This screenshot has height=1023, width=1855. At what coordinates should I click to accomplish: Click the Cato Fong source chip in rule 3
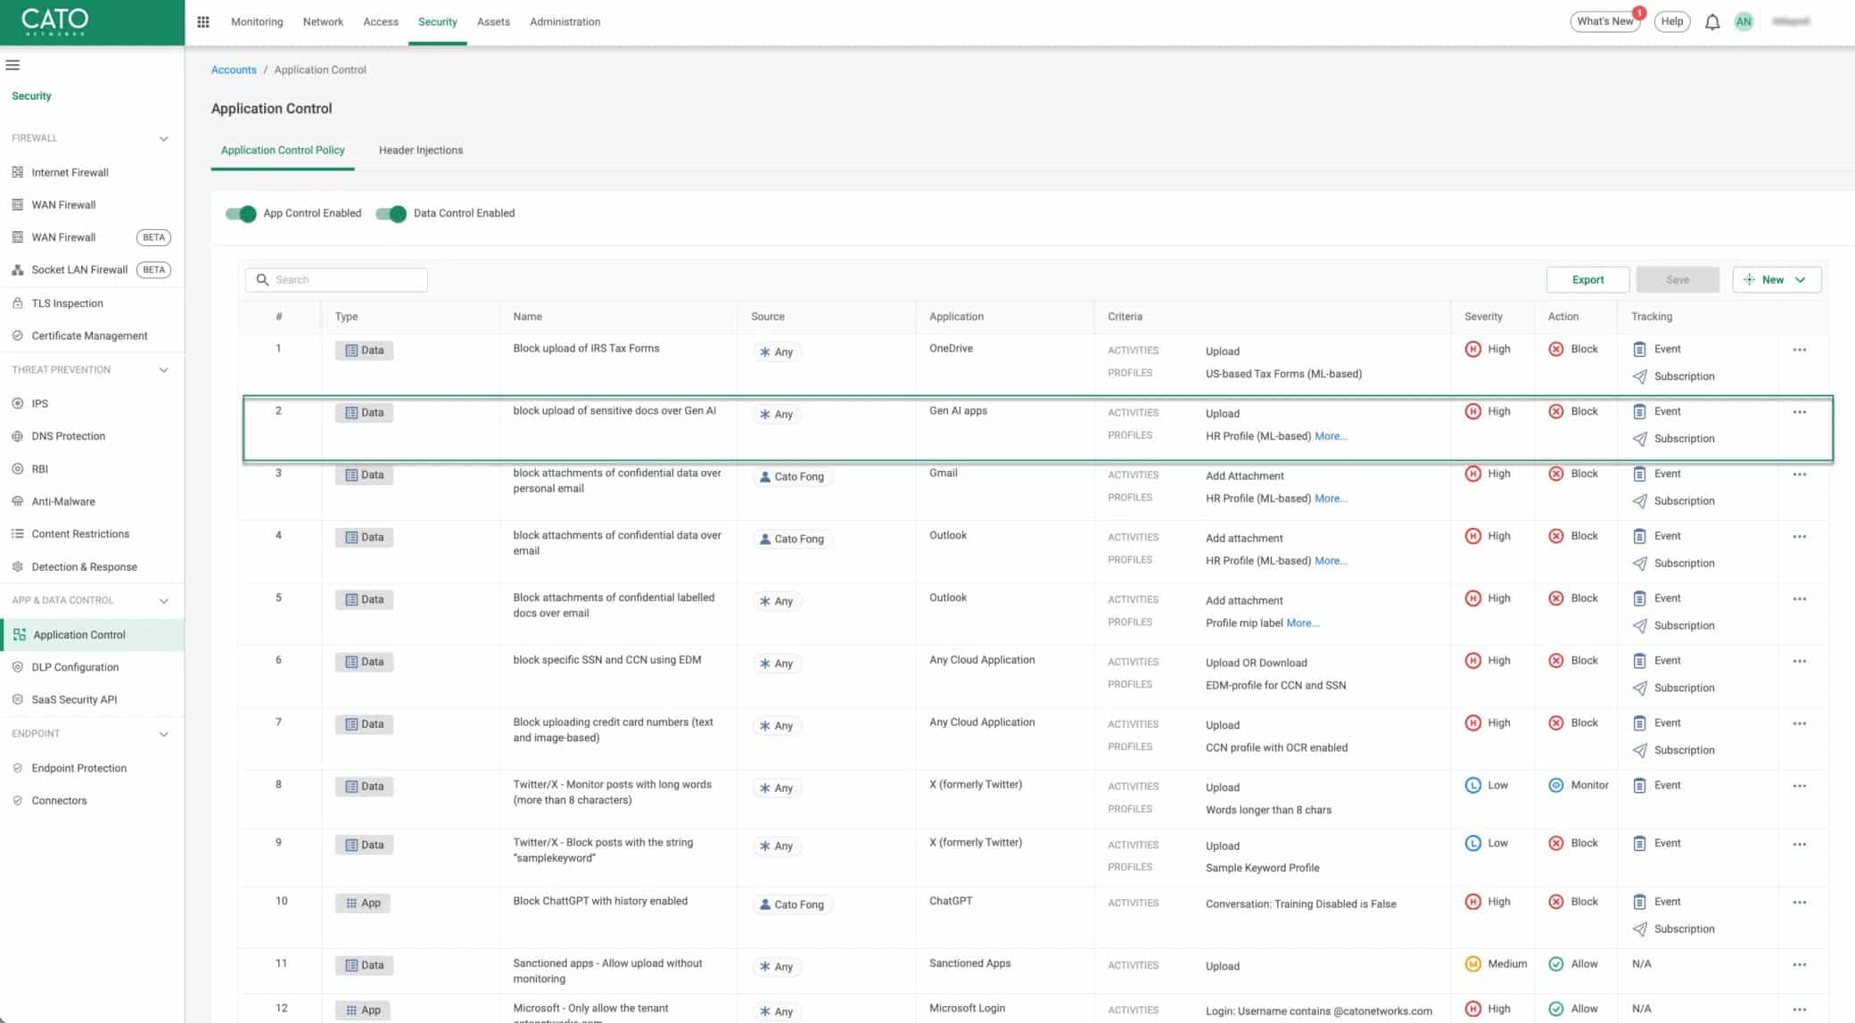(x=792, y=476)
